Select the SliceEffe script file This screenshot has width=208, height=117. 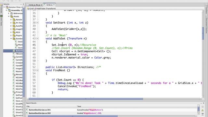tap(18, 104)
